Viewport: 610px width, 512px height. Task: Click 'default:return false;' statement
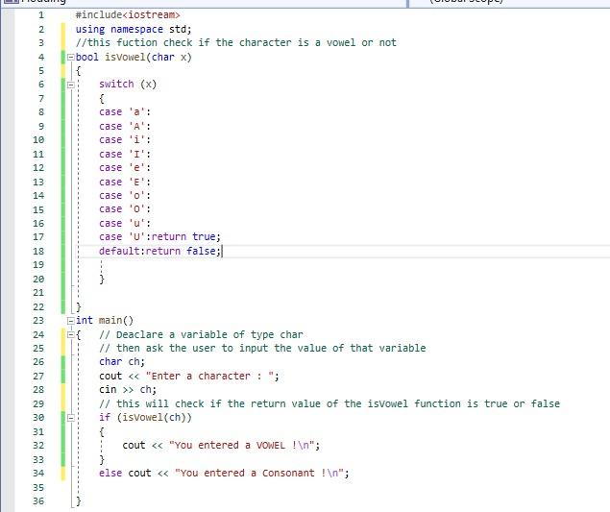point(159,251)
